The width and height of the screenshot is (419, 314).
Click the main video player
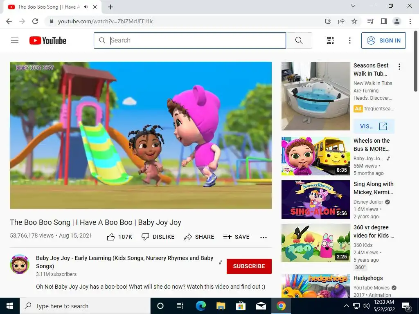point(141,135)
